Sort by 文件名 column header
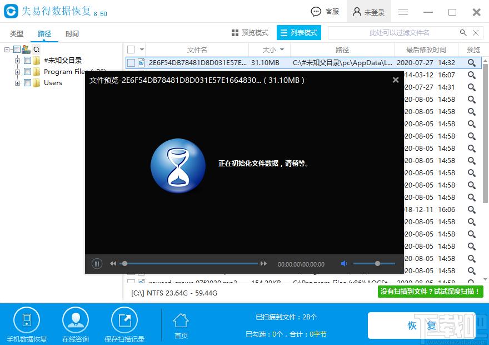This screenshot has height=345, width=489. click(x=197, y=50)
